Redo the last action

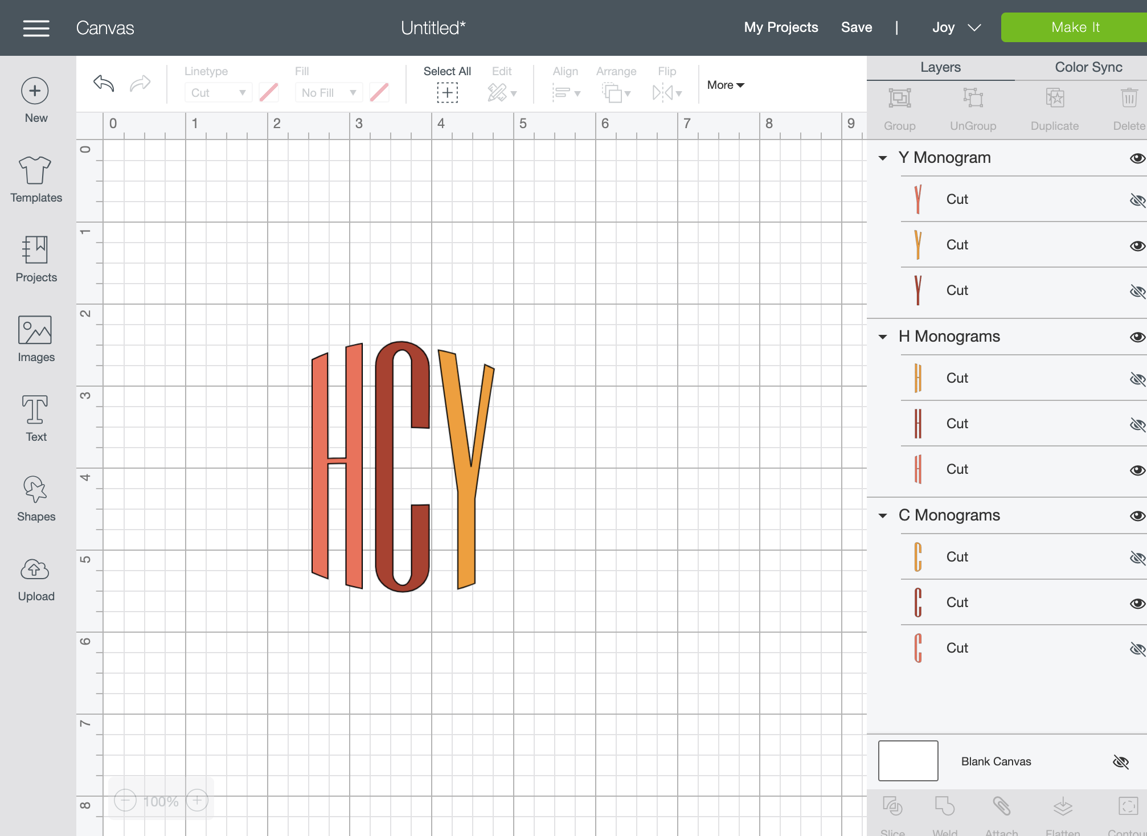coord(140,84)
